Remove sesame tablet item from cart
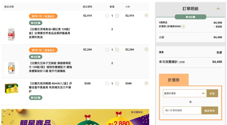 pyautogui.click(x=146, y=49)
